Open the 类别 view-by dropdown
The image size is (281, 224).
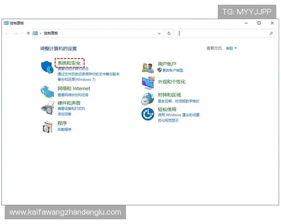click(x=231, y=48)
